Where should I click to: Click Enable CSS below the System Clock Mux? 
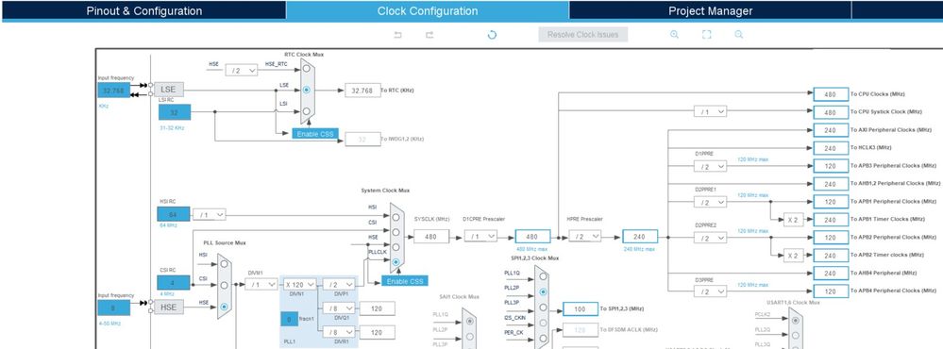(x=405, y=280)
